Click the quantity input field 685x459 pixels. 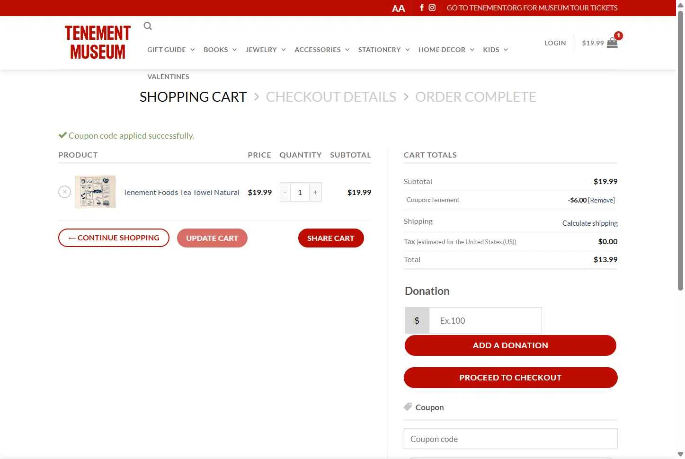click(x=300, y=192)
